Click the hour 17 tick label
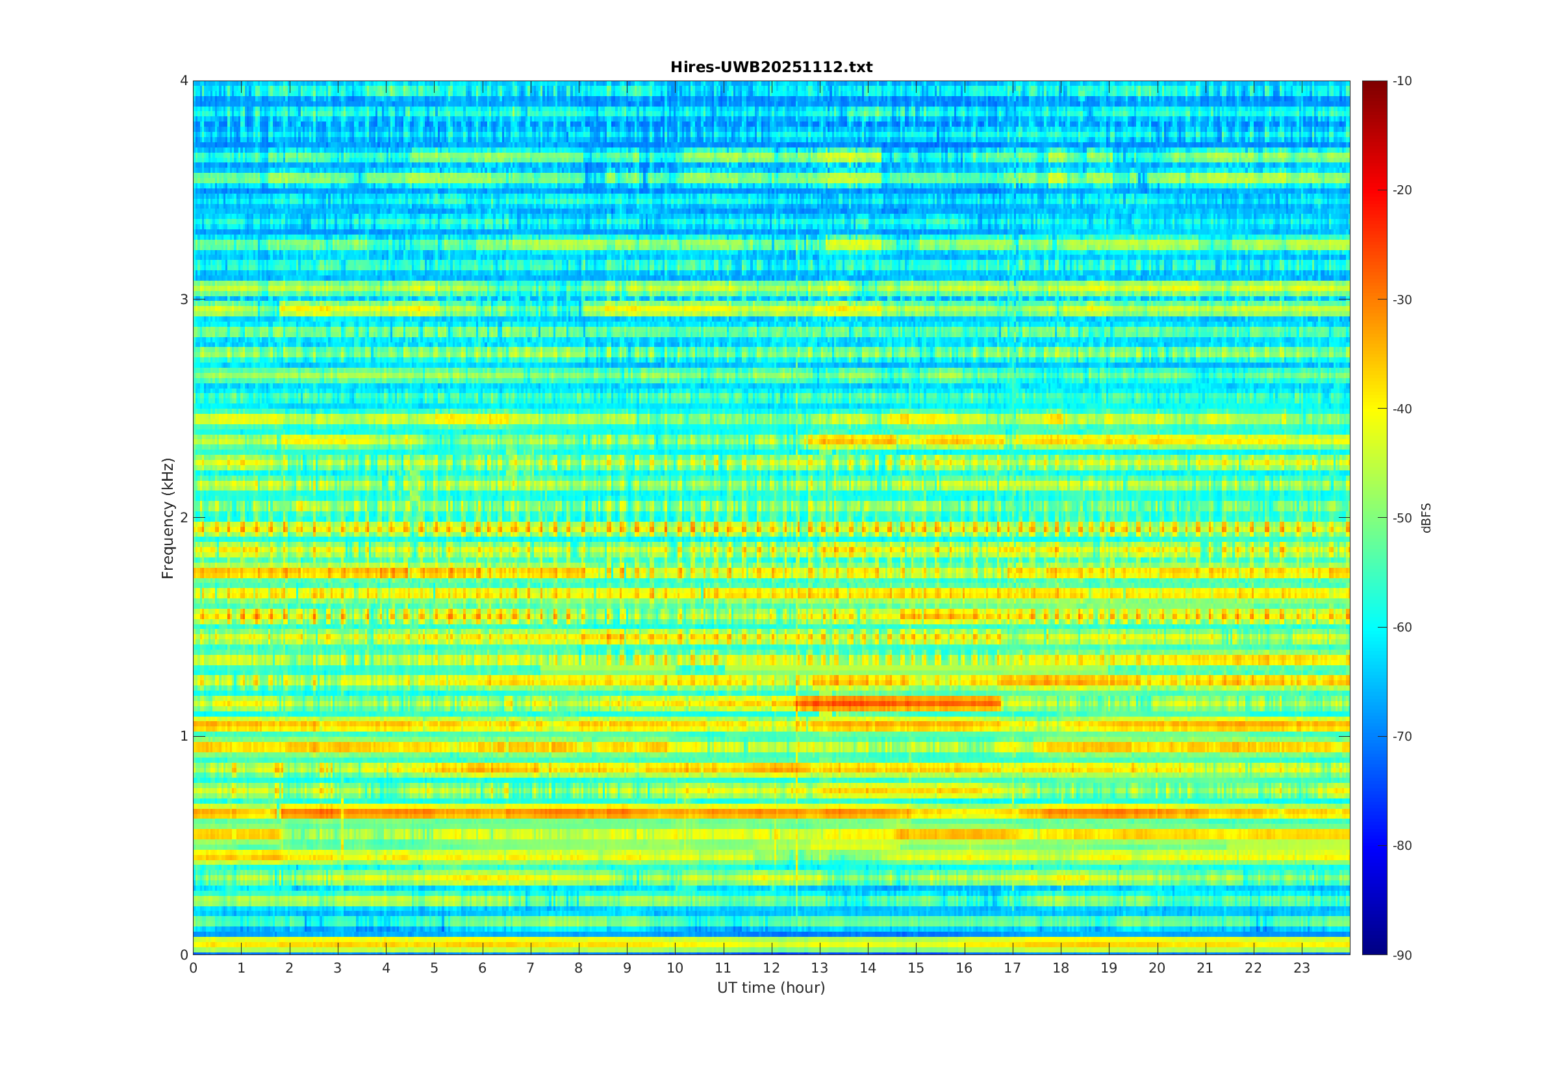This screenshot has height=1072, width=1559. point(1012,968)
